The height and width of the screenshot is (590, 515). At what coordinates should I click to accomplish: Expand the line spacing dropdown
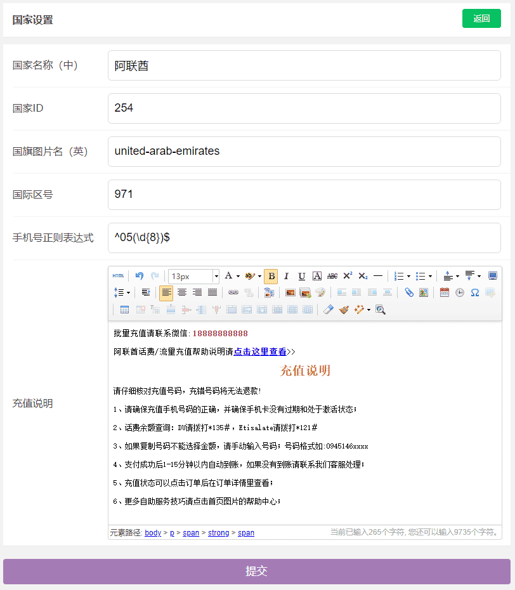pos(128,292)
